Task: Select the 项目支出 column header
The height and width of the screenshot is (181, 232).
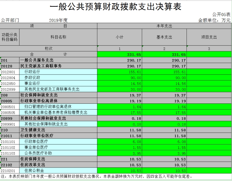Action: [209, 37]
